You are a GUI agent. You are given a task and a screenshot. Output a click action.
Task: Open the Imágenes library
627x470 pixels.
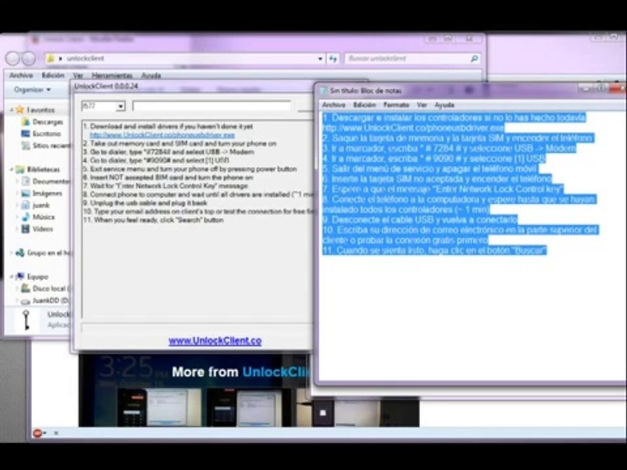pyautogui.click(x=47, y=193)
